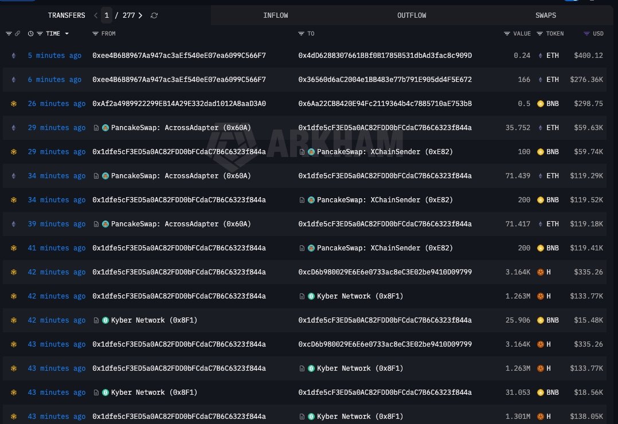Switch to the INFLOW tab
The height and width of the screenshot is (424, 618).
pyautogui.click(x=276, y=15)
